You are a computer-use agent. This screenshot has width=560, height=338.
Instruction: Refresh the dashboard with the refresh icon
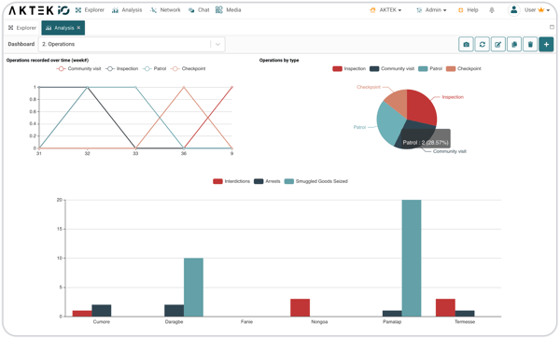483,44
